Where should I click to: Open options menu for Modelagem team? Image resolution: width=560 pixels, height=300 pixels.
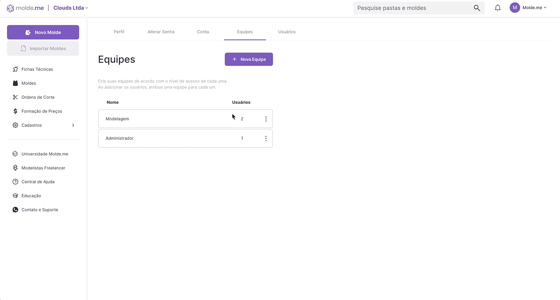click(x=266, y=119)
